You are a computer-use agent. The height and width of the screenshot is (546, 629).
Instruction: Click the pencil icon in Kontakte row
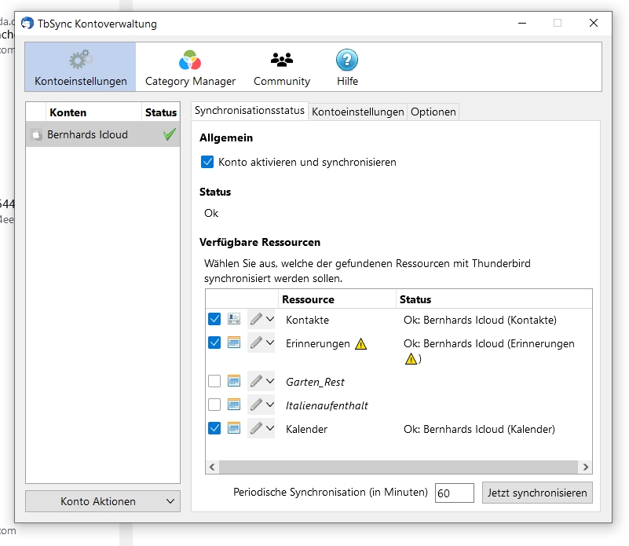click(x=256, y=319)
